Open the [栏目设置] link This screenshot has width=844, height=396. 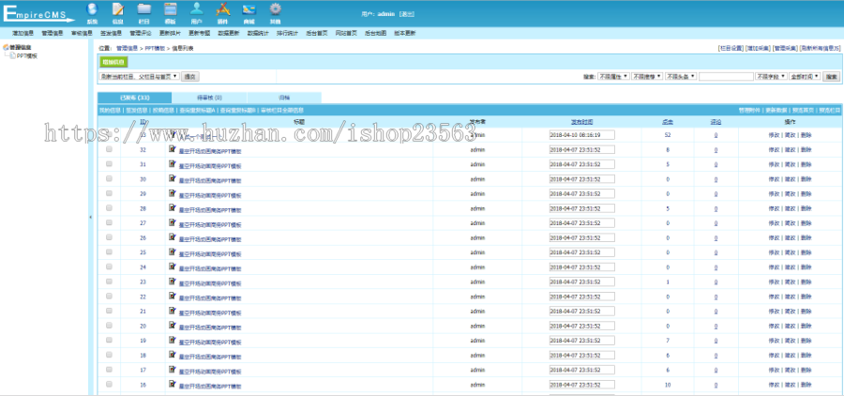coord(731,48)
